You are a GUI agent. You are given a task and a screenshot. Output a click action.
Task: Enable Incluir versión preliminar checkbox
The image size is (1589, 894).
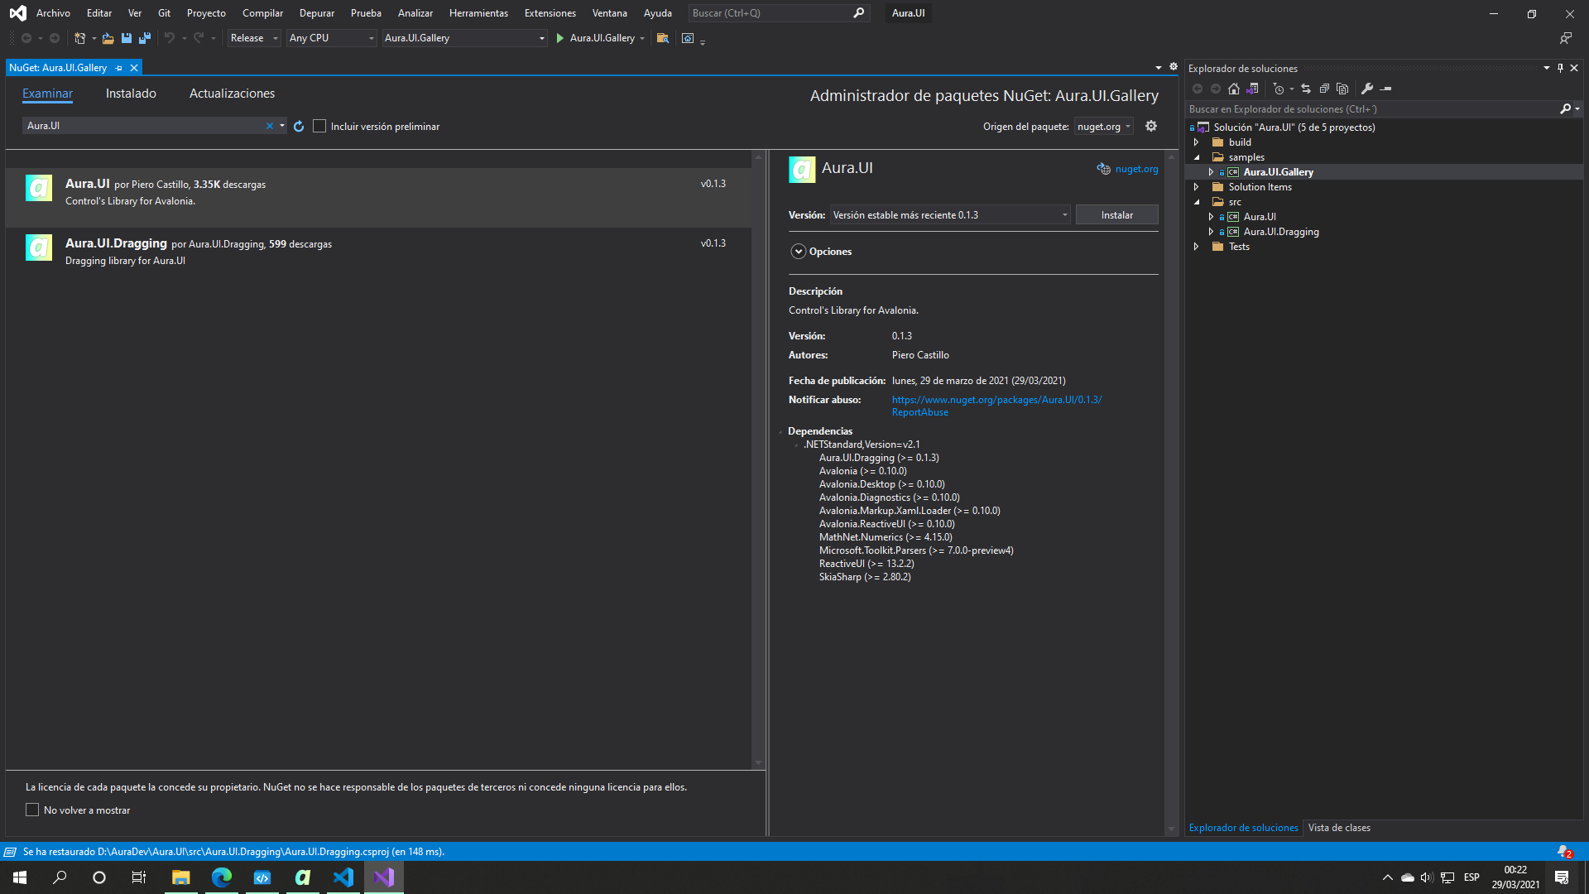(319, 127)
